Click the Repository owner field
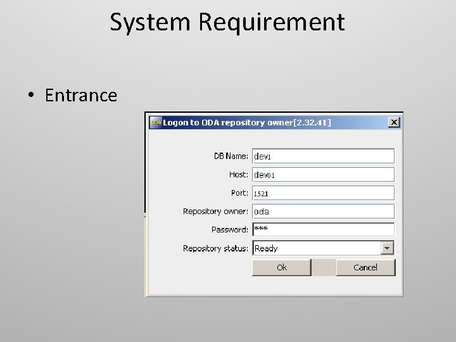Image resolution: width=456 pixels, height=342 pixels. [323, 212]
